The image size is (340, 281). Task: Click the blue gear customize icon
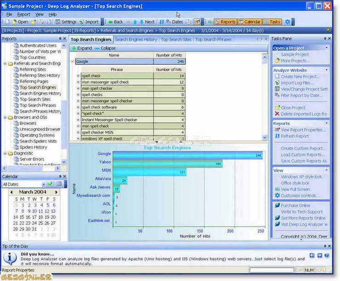[288, 22]
